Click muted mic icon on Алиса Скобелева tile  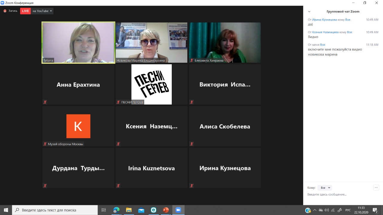coord(191,144)
